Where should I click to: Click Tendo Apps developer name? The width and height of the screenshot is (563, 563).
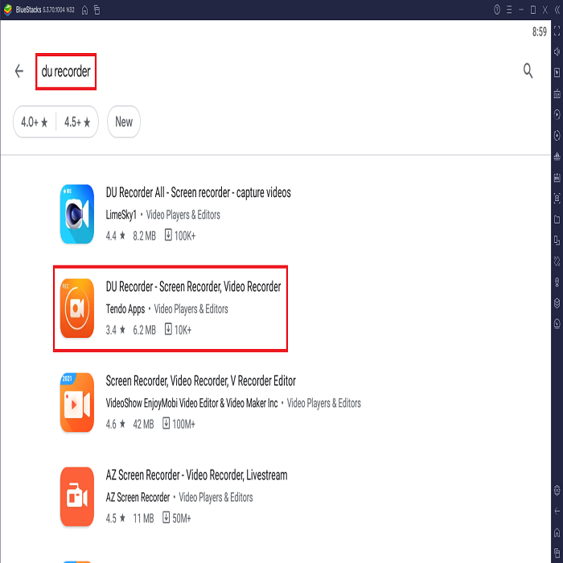tap(125, 309)
